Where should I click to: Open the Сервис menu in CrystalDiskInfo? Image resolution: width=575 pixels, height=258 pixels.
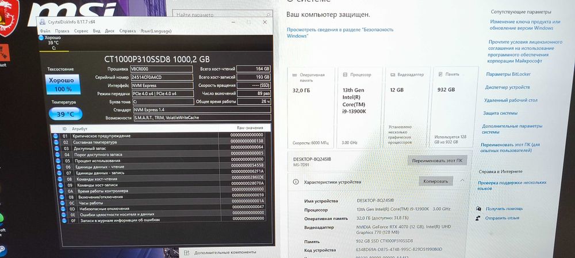tap(81, 31)
